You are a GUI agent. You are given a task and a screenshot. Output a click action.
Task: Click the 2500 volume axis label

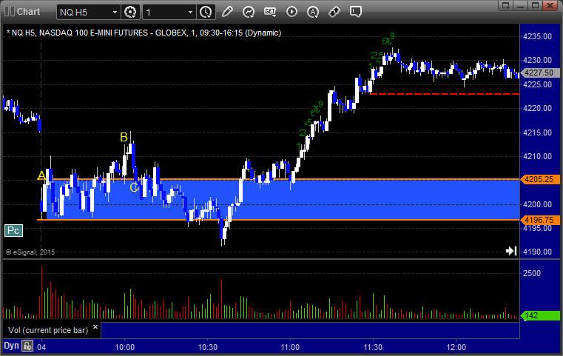click(532, 273)
